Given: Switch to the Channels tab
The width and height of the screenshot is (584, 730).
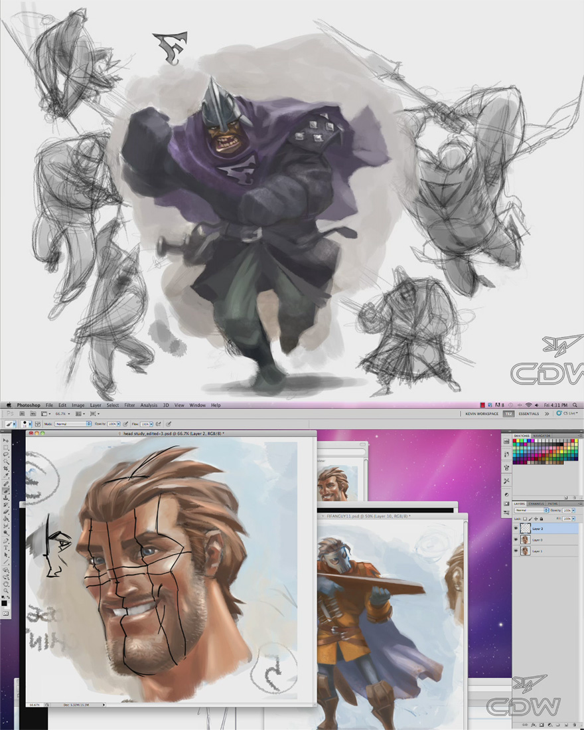Looking at the screenshot, I should coord(536,503).
